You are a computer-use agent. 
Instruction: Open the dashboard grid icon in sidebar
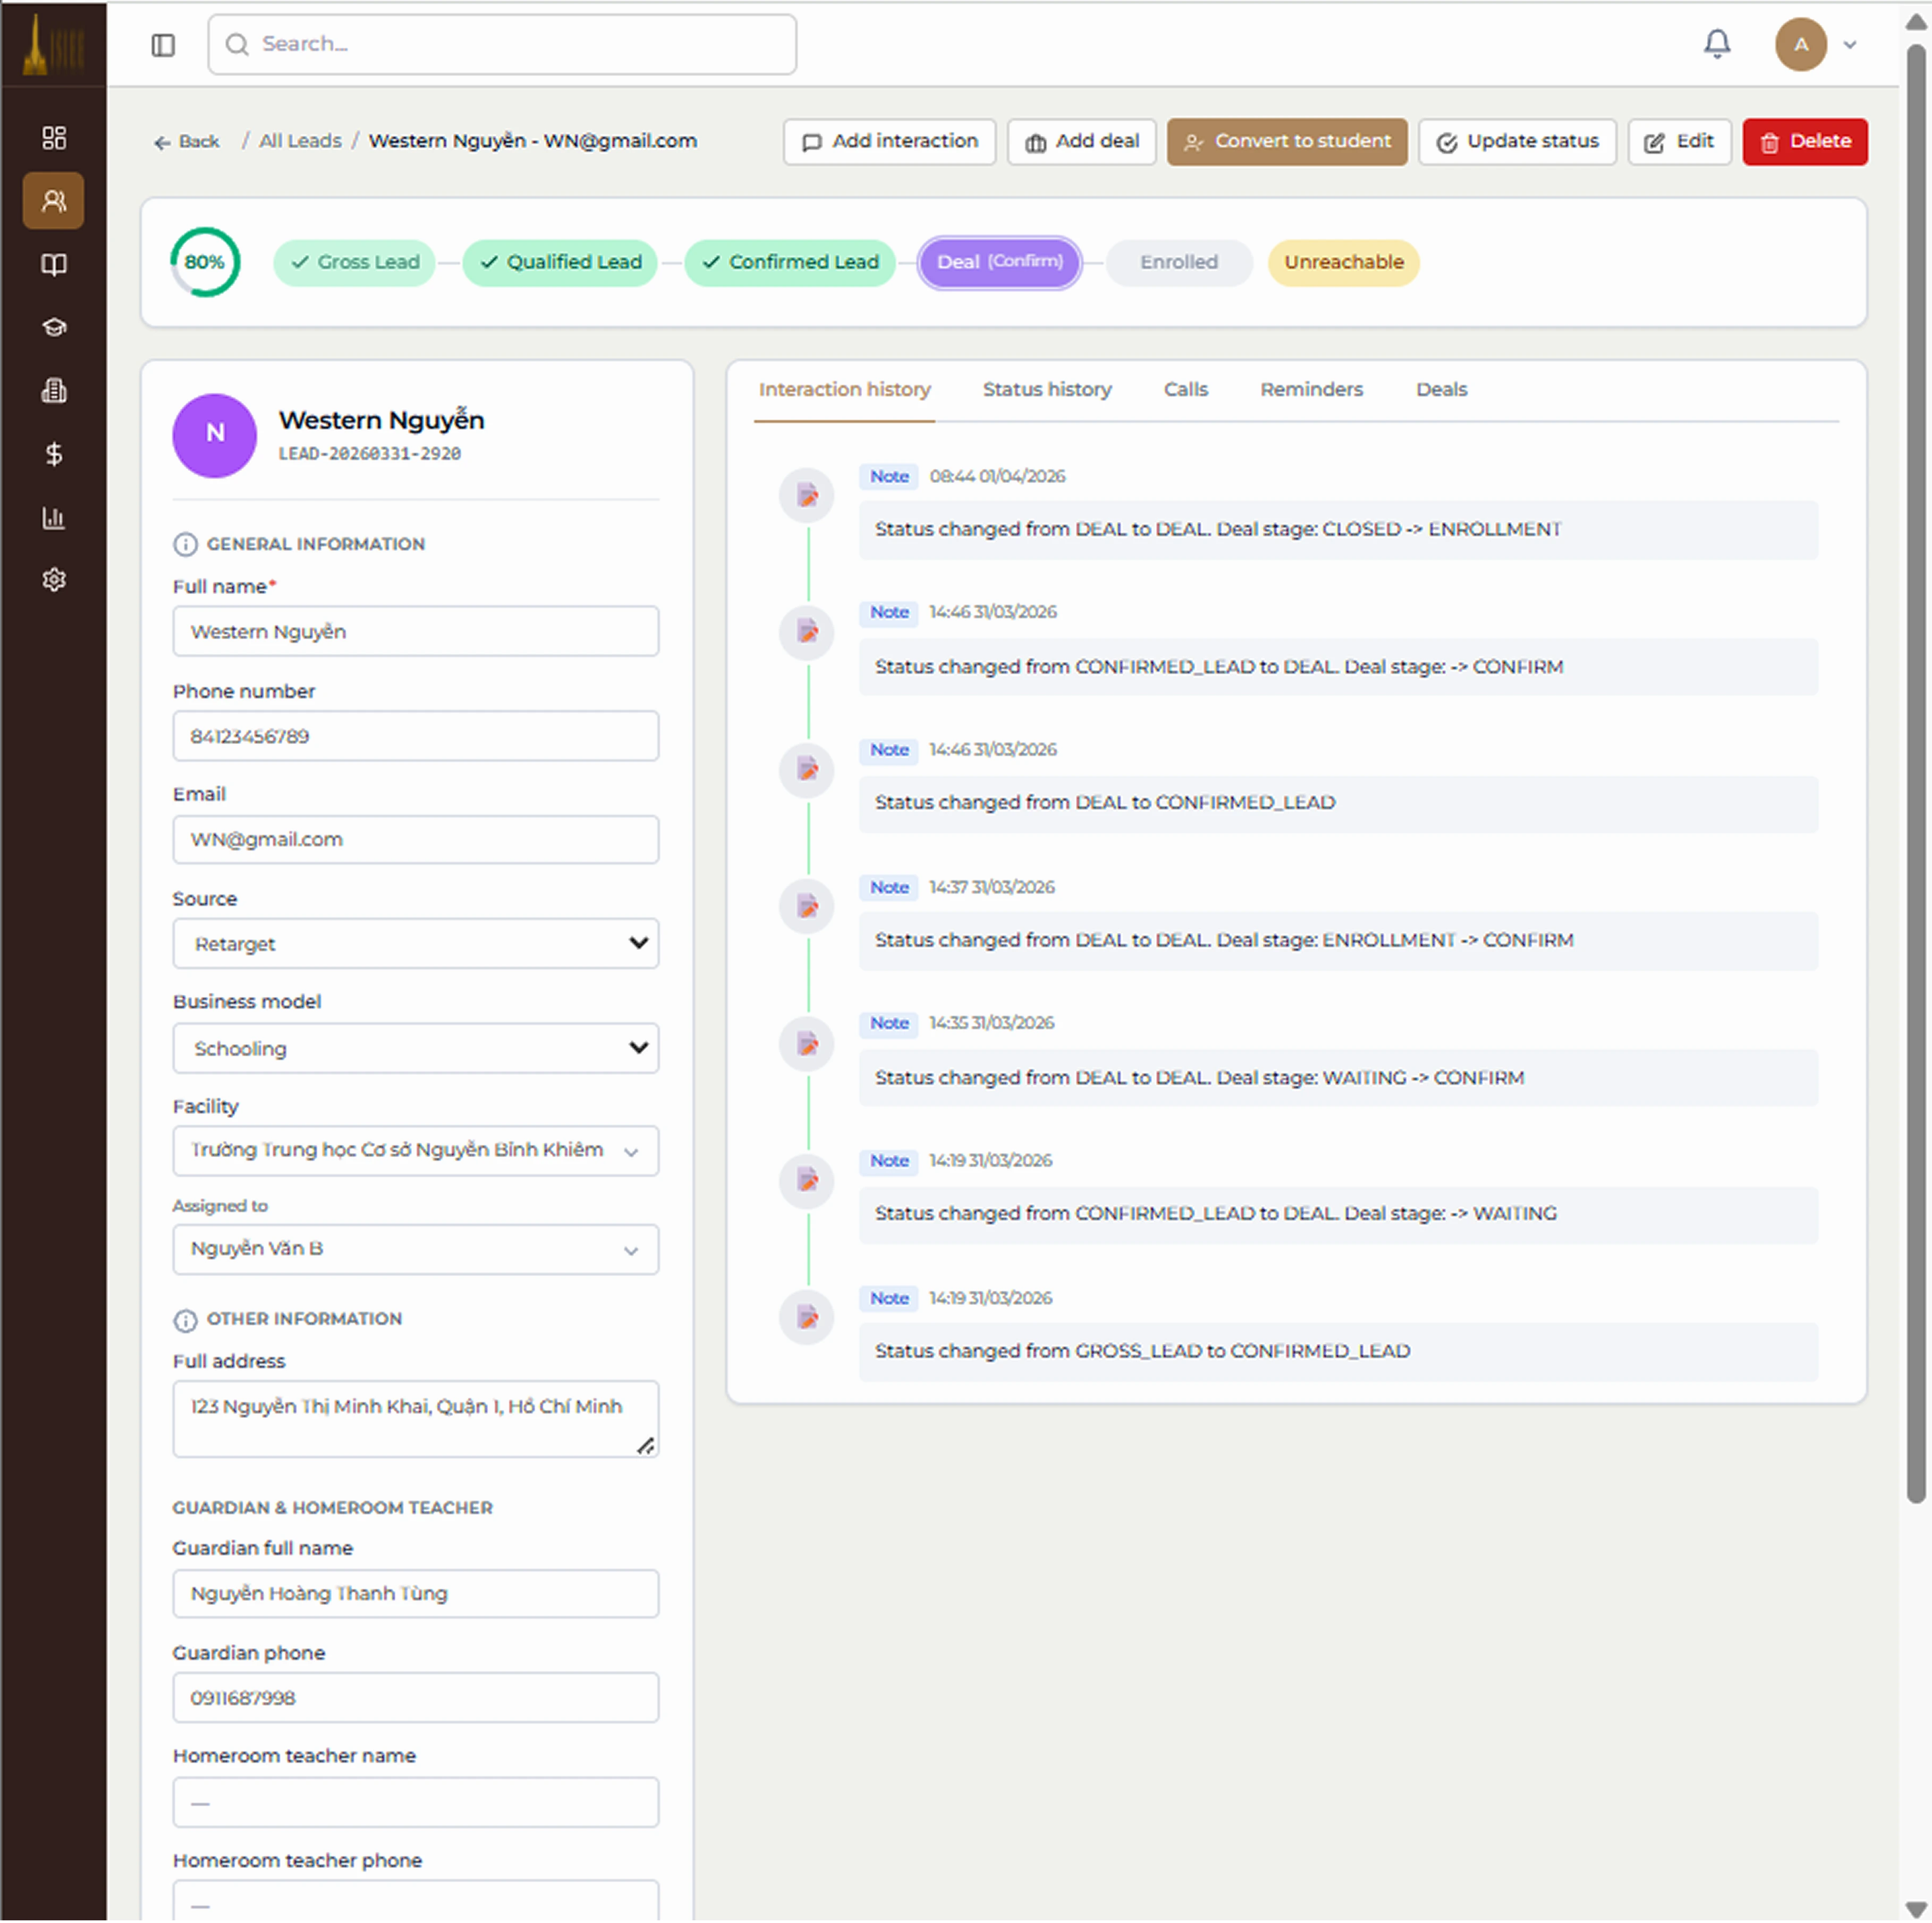coord(54,137)
